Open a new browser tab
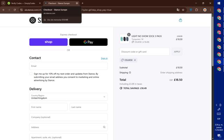This screenshot has width=224, height=140. [x=83, y=3]
